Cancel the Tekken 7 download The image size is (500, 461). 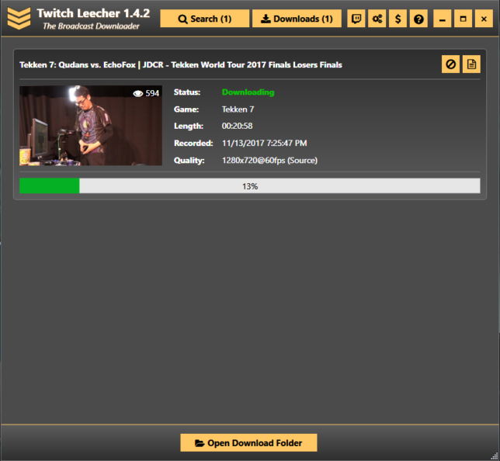(x=450, y=64)
